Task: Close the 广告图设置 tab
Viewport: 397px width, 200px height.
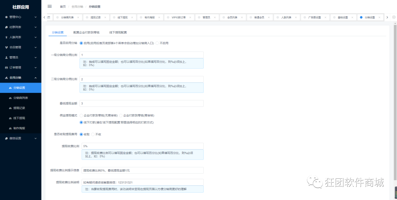Action: pyautogui.click(x=325, y=18)
